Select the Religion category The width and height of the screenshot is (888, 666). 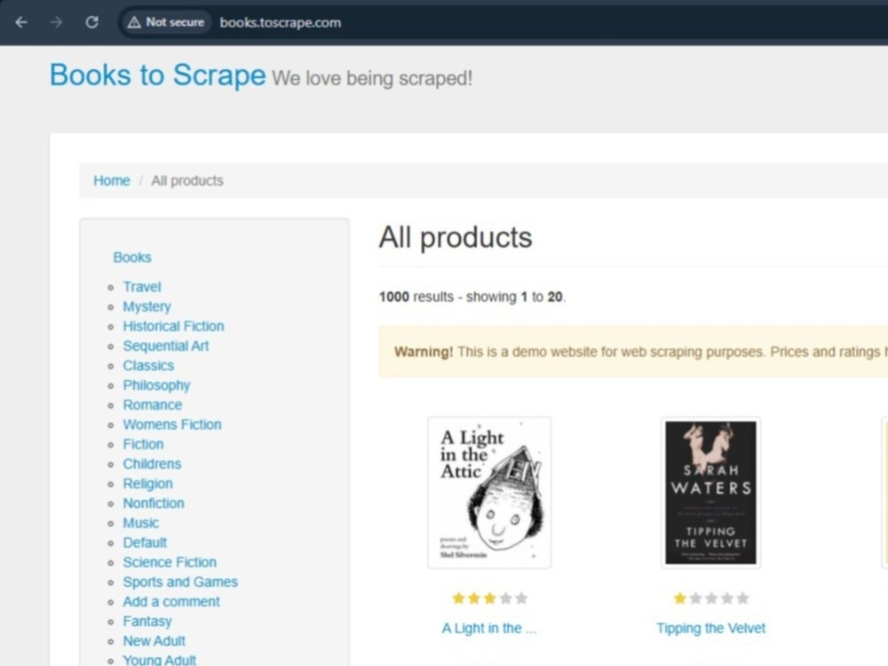[x=147, y=484]
